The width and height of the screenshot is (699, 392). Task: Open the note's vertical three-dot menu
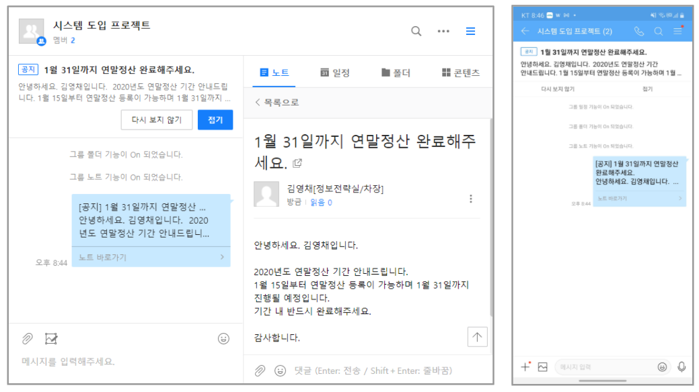coord(471,199)
